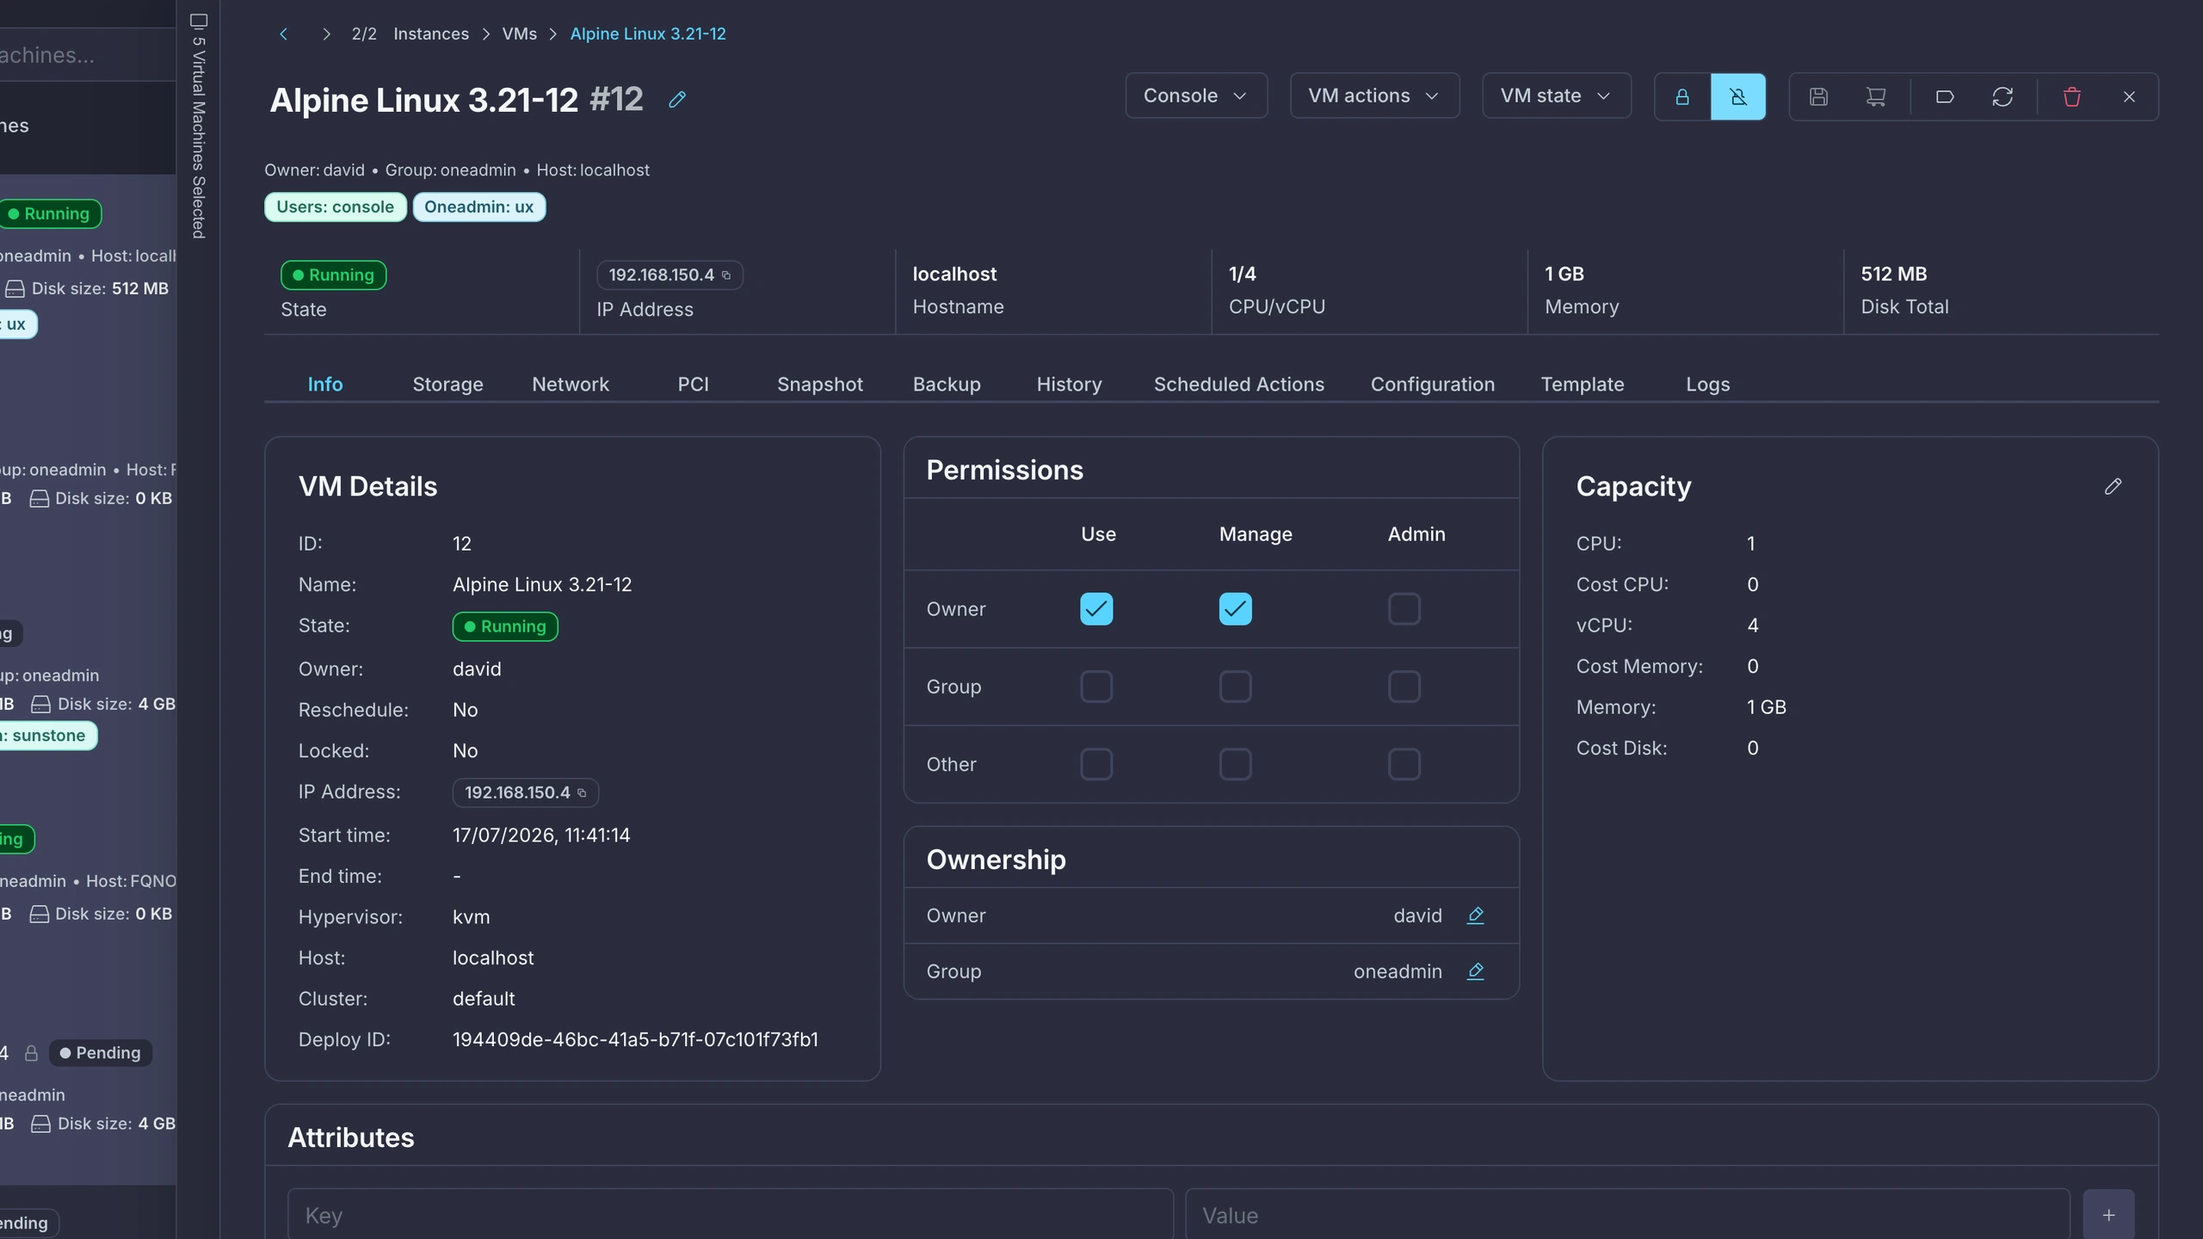Close the VM detail panel

2129,96
